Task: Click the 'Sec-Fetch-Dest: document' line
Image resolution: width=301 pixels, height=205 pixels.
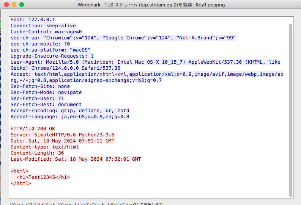Action: (x=46, y=105)
